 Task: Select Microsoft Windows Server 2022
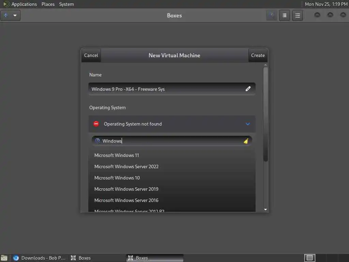coord(172,166)
